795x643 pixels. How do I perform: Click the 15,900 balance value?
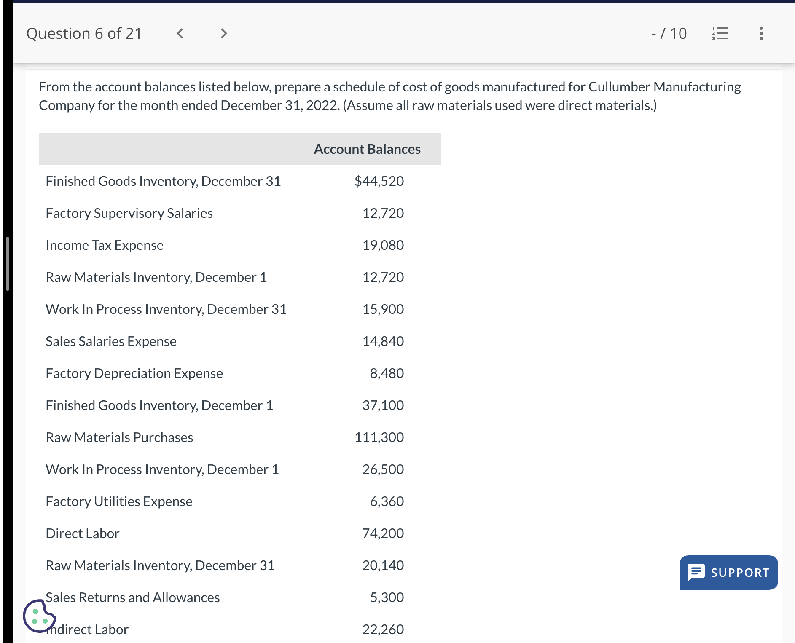[383, 309]
